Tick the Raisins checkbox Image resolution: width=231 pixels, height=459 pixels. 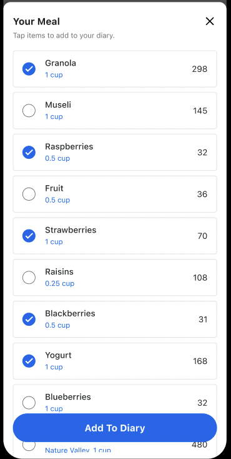point(29,278)
